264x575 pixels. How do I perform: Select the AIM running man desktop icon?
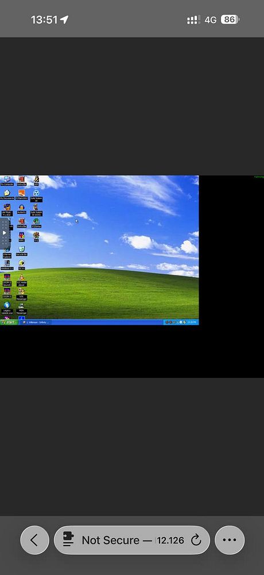[36, 181]
